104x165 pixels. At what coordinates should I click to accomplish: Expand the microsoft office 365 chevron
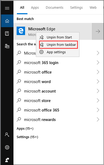[x=98, y=110]
